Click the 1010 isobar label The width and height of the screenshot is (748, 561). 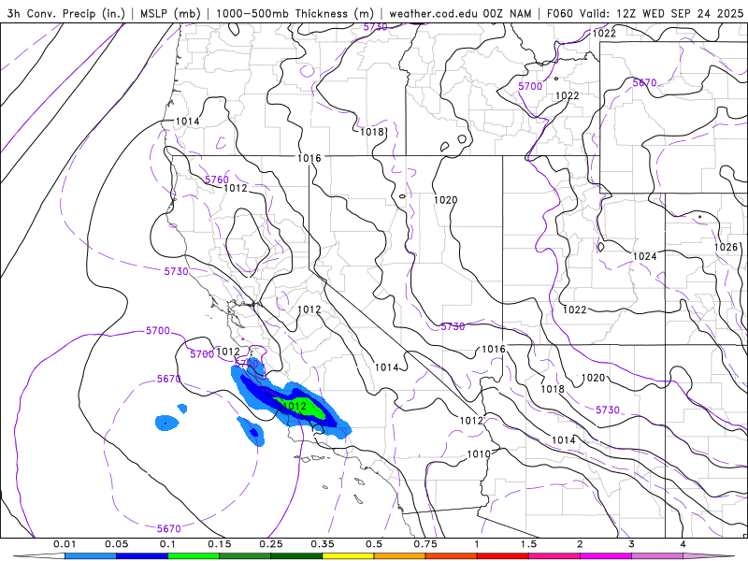pyautogui.click(x=479, y=454)
